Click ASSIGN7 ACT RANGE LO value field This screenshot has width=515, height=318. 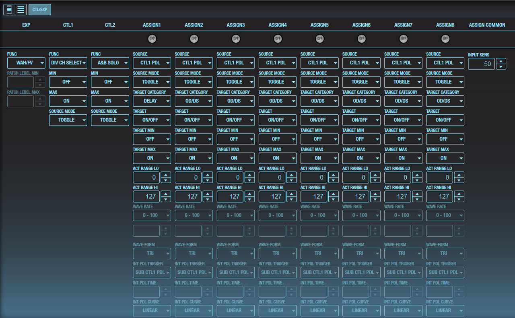coord(398,177)
